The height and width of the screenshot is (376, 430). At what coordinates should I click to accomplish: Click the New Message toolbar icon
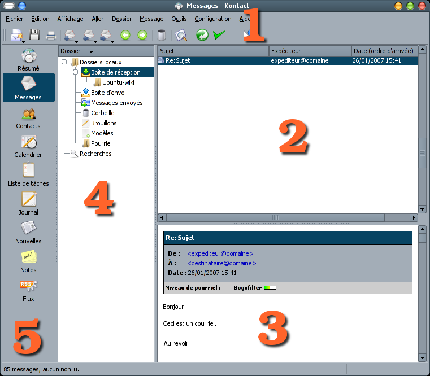tap(16, 35)
